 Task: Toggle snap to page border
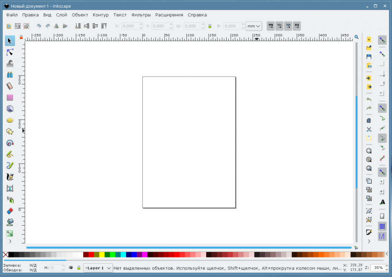[382, 216]
